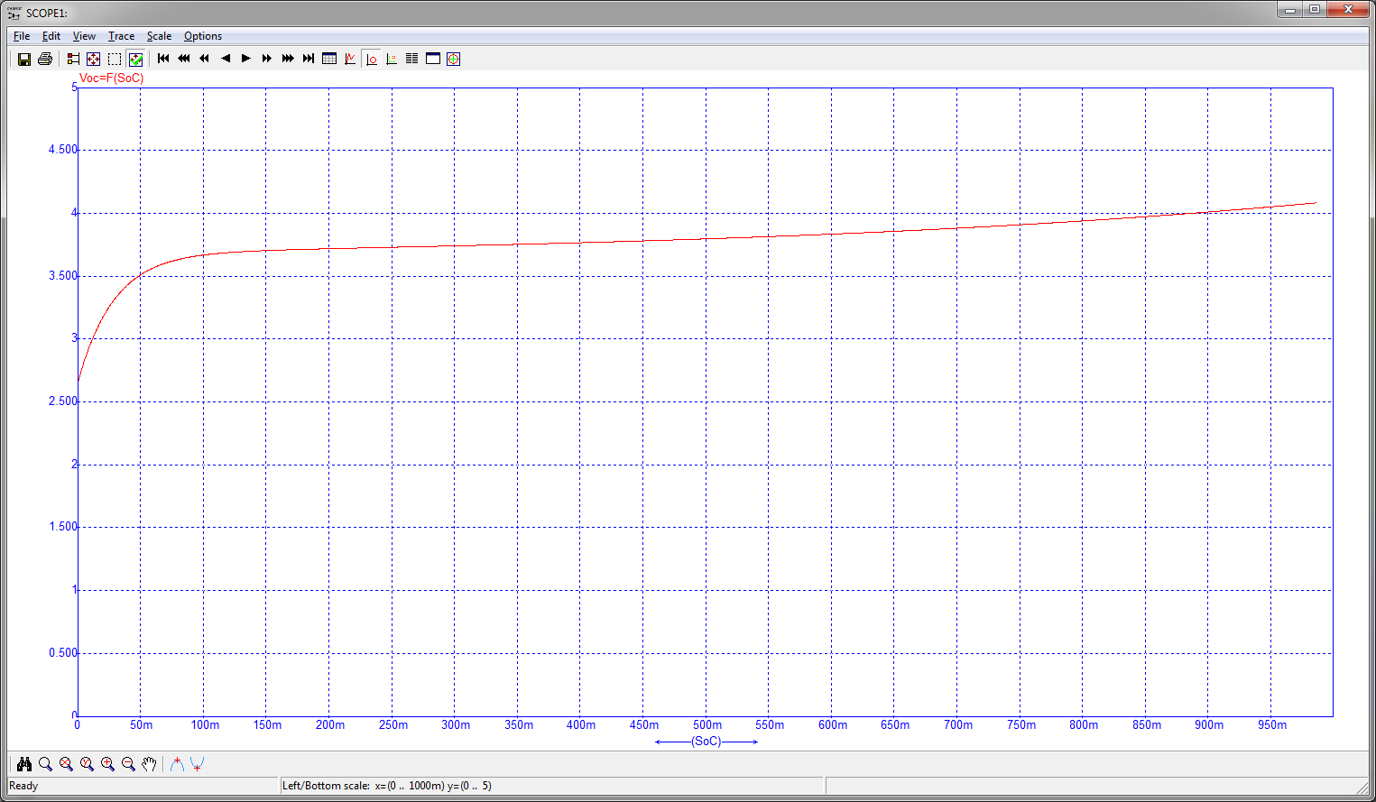Viewport: 1376px width, 802px height.
Task: Toggle the dotted grid display icon
Action: [x=392, y=59]
